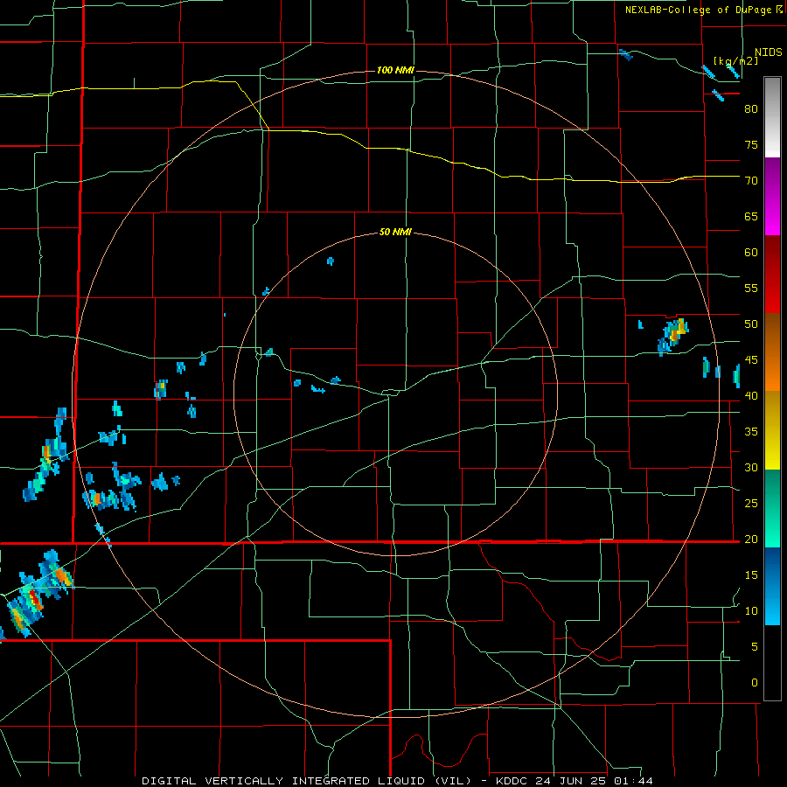
Task: Click the blue segment of the color bar
Action: (773, 586)
